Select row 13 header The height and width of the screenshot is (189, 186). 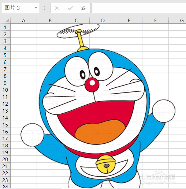point(5,110)
